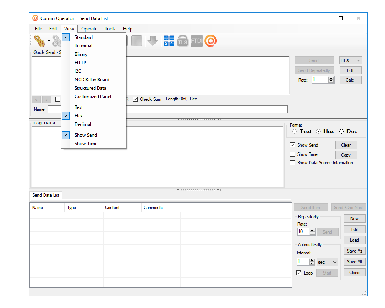Open the sec interval unit dropdown
The width and height of the screenshot is (385, 308).
click(x=327, y=262)
